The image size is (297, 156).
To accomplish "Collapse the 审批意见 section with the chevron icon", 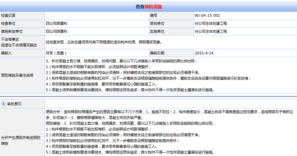I will (x=3, y=104).
